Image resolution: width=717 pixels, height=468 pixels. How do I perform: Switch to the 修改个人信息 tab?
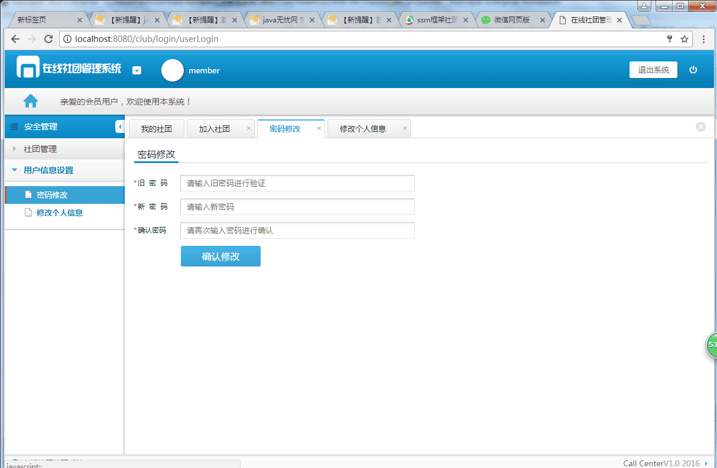click(362, 129)
